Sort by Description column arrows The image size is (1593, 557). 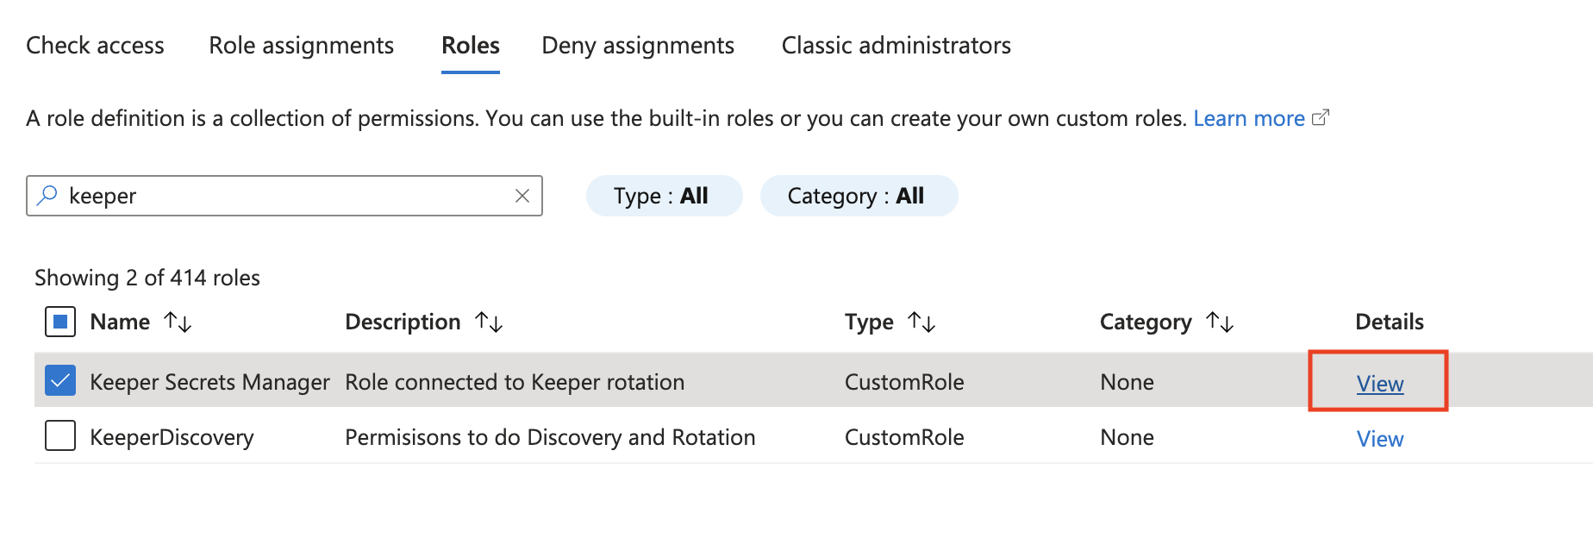point(489,322)
